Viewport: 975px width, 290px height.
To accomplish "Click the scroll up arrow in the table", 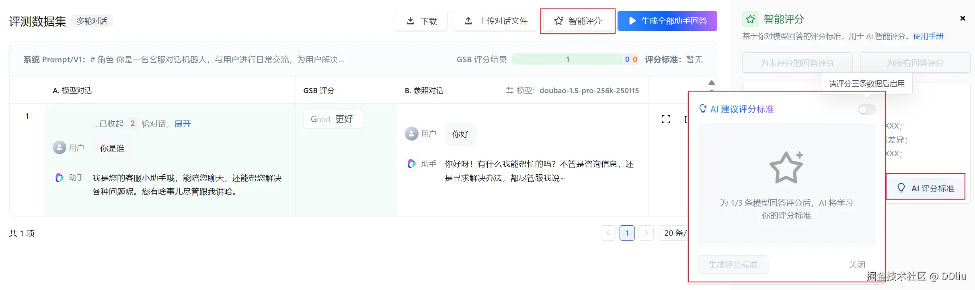I will point(712,83).
